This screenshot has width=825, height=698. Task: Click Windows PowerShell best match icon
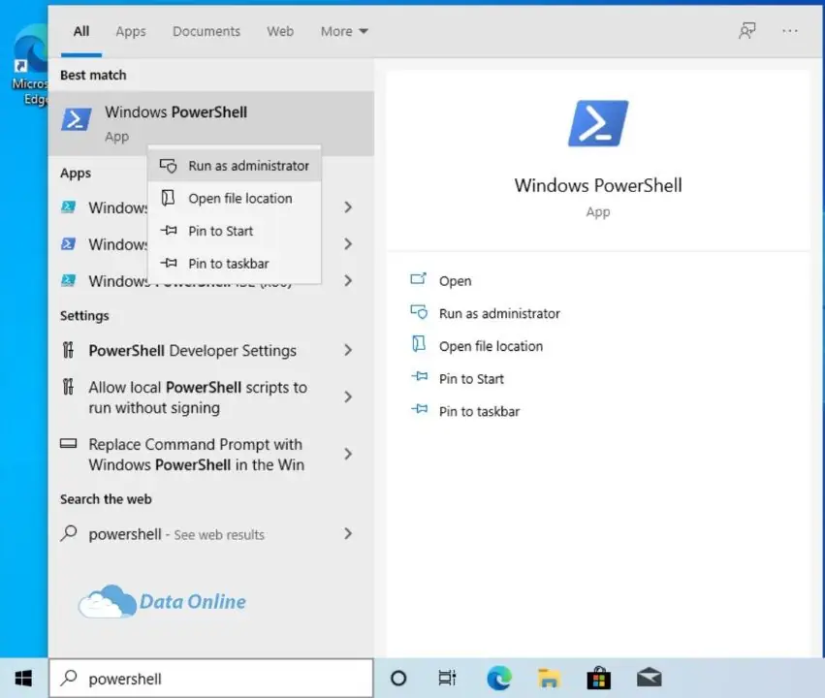77,119
